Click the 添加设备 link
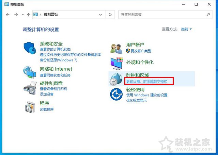Viewport: 218px width, 155px height. click(x=47, y=94)
